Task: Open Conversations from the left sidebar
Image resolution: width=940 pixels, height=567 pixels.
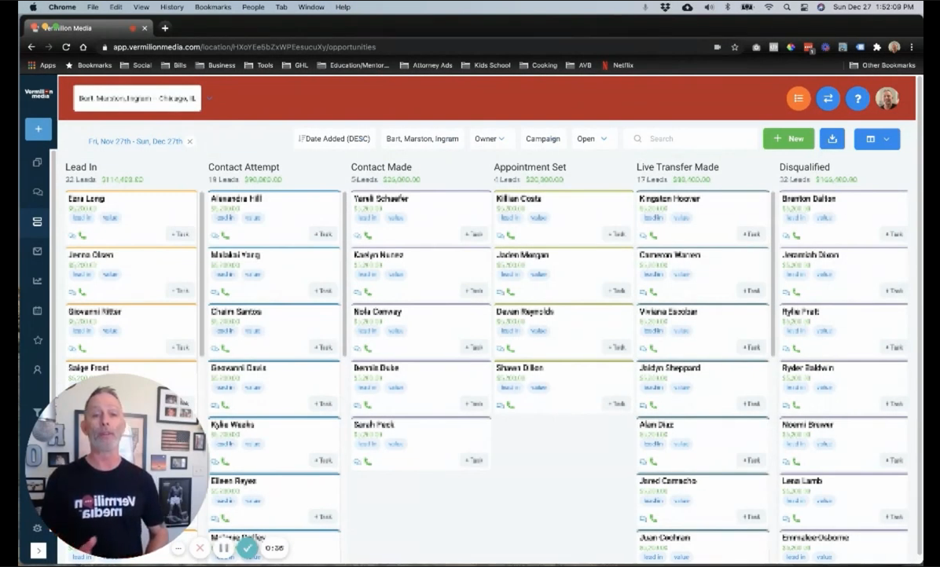Action: tap(37, 192)
